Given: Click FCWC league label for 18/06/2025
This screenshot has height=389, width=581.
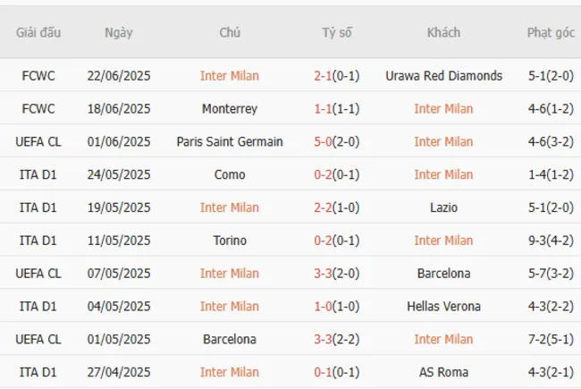Looking at the screenshot, I should tap(38, 109).
